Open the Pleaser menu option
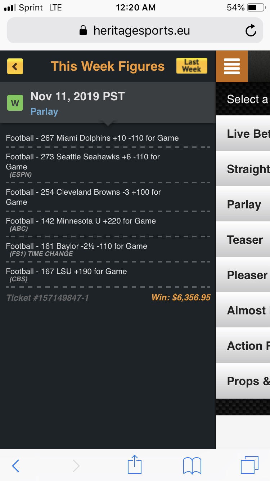The width and height of the screenshot is (270, 481). [243, 275]
